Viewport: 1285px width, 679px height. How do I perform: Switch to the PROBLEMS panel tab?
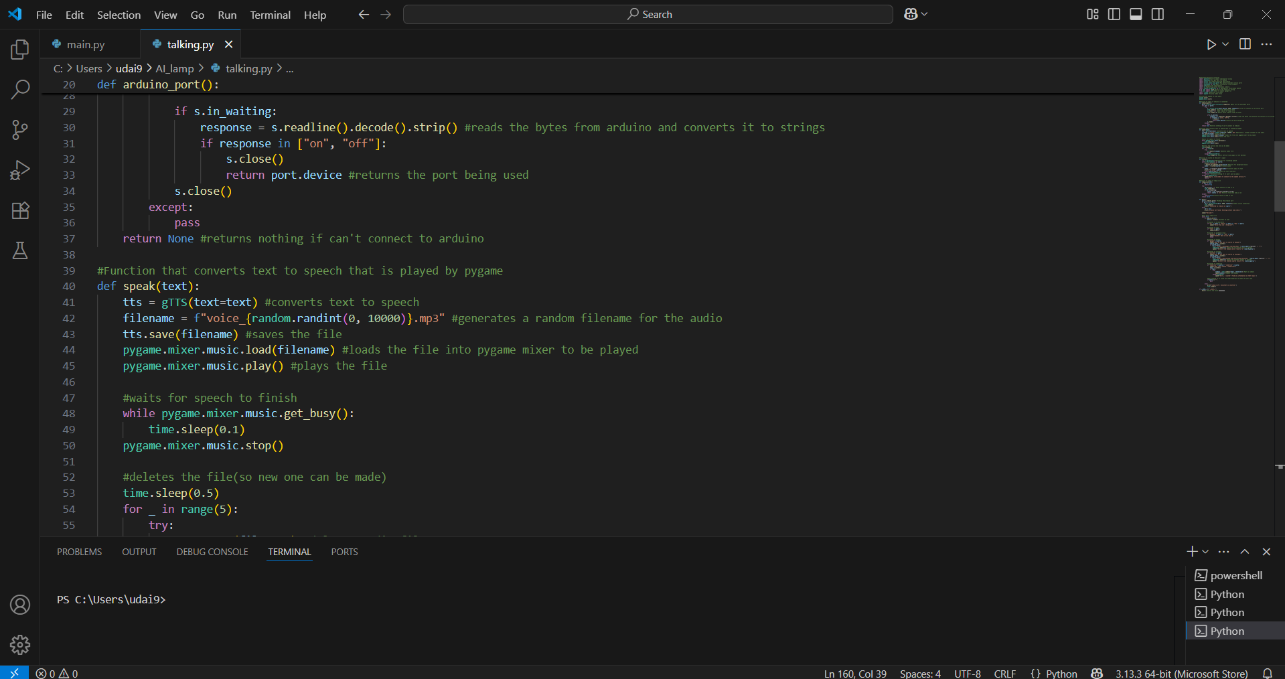pyautogui.click(x=79, y=552)
